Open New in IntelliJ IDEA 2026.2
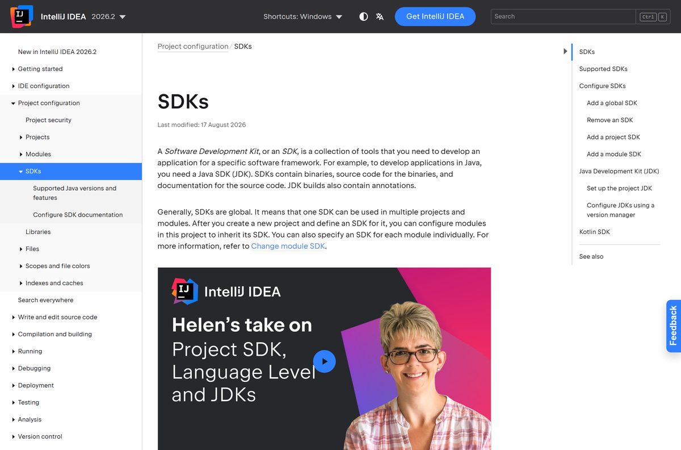The height and width of the screenshot is (450, 681). point(57,52)
